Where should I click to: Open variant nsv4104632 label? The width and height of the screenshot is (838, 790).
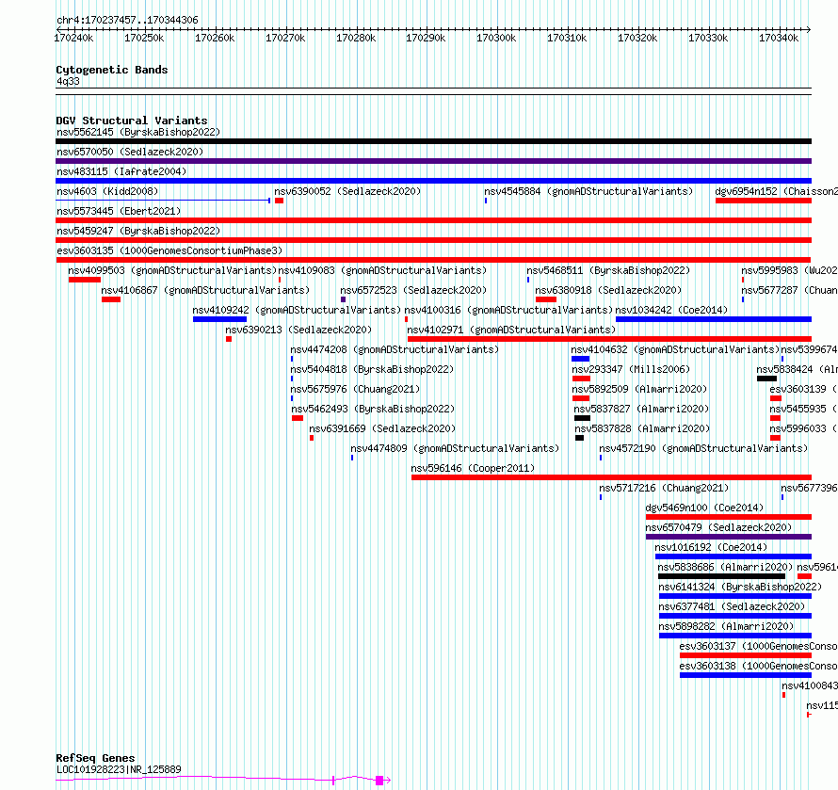(x=675, y=349)
